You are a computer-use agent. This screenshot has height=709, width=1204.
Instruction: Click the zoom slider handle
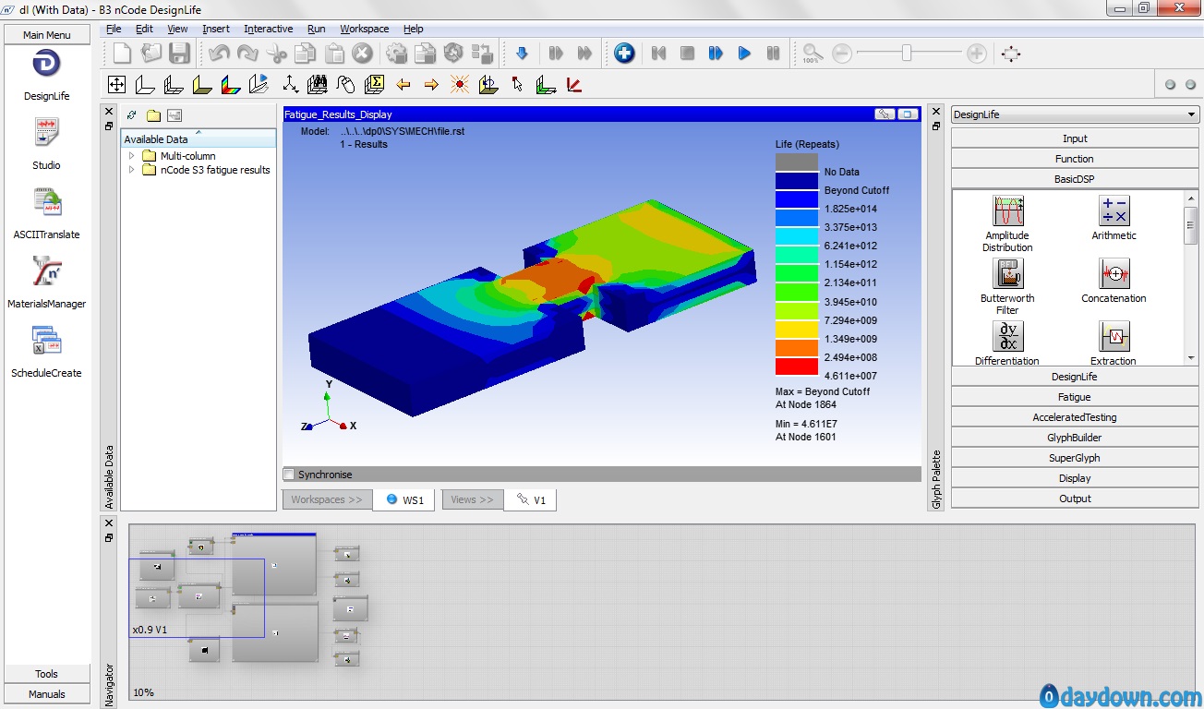pos(907,54)
